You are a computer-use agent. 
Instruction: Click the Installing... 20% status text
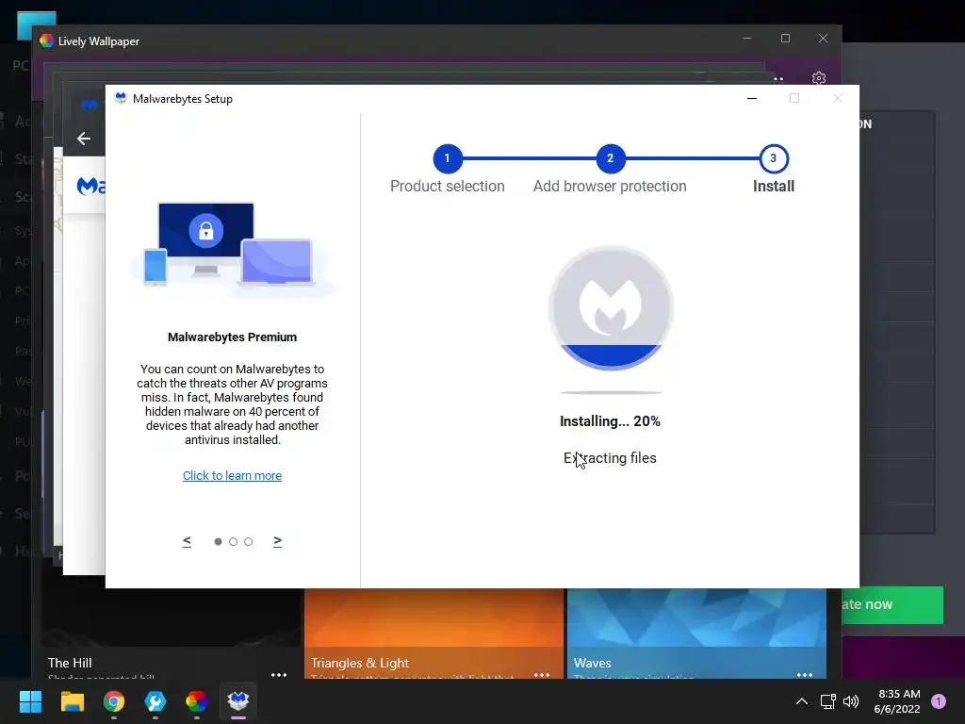(x=610, y=421)
